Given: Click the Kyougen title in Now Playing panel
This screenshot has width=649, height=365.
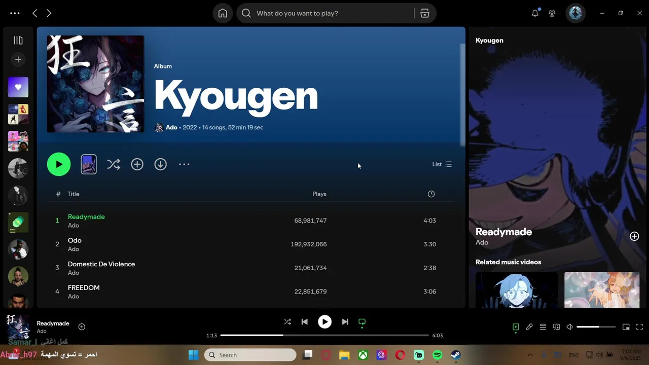Looking at the screenshot, I should [489, 41].
